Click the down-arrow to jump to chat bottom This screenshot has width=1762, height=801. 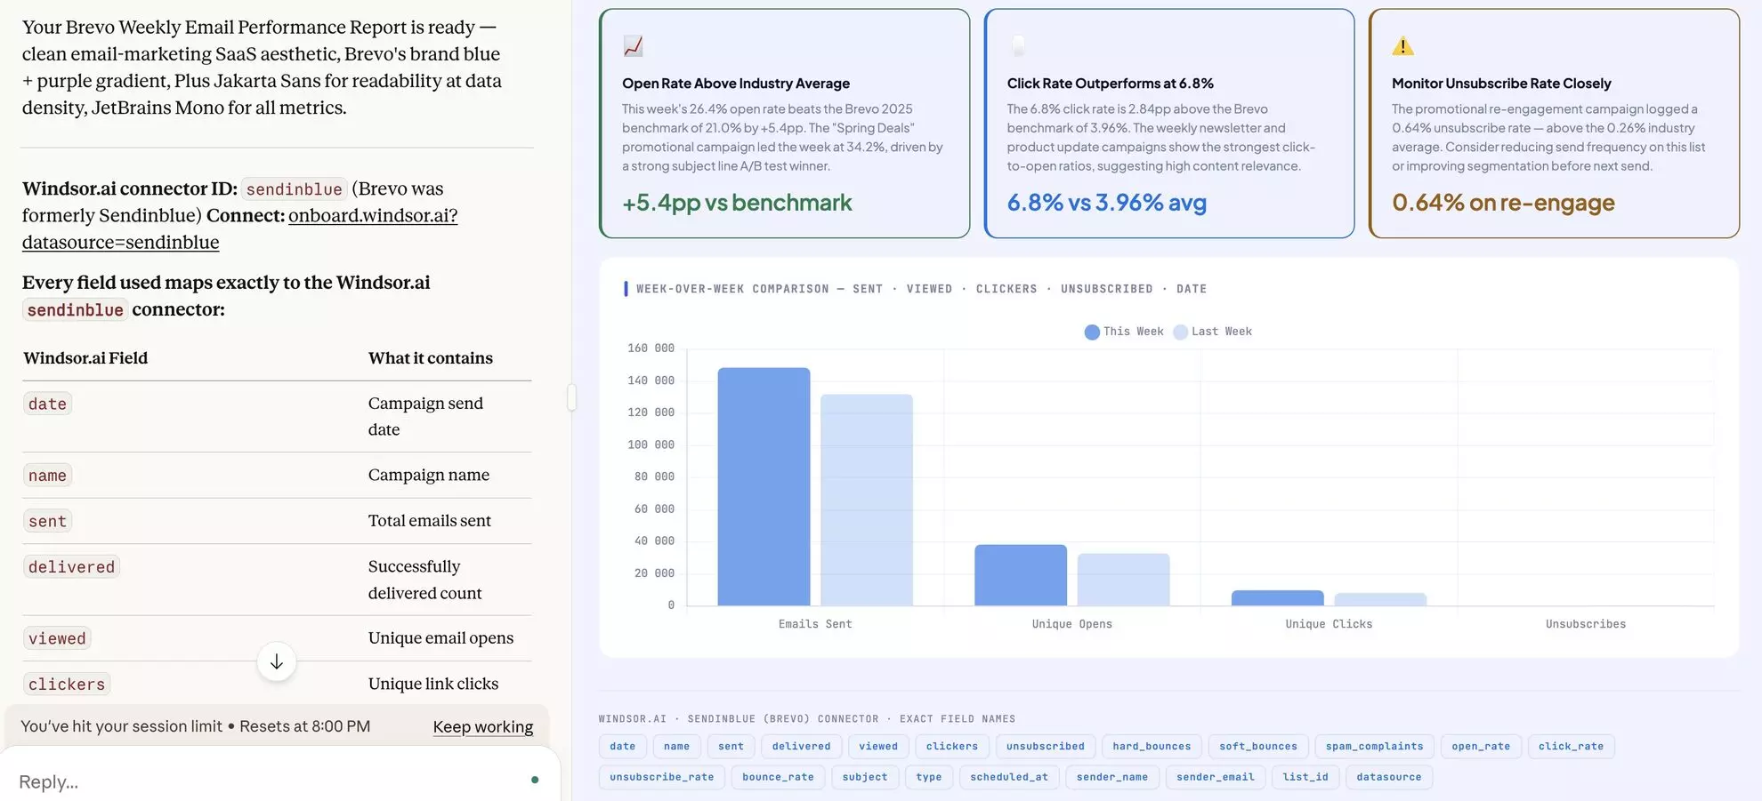(x=277, y=661)
